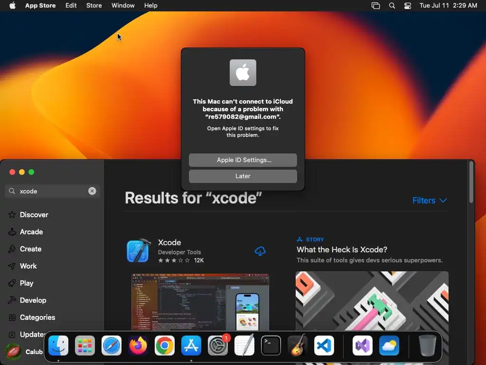Open System Settings from the Dock
Image resolution: width=486 pixels, height=365 pixels.
[218, 346]
